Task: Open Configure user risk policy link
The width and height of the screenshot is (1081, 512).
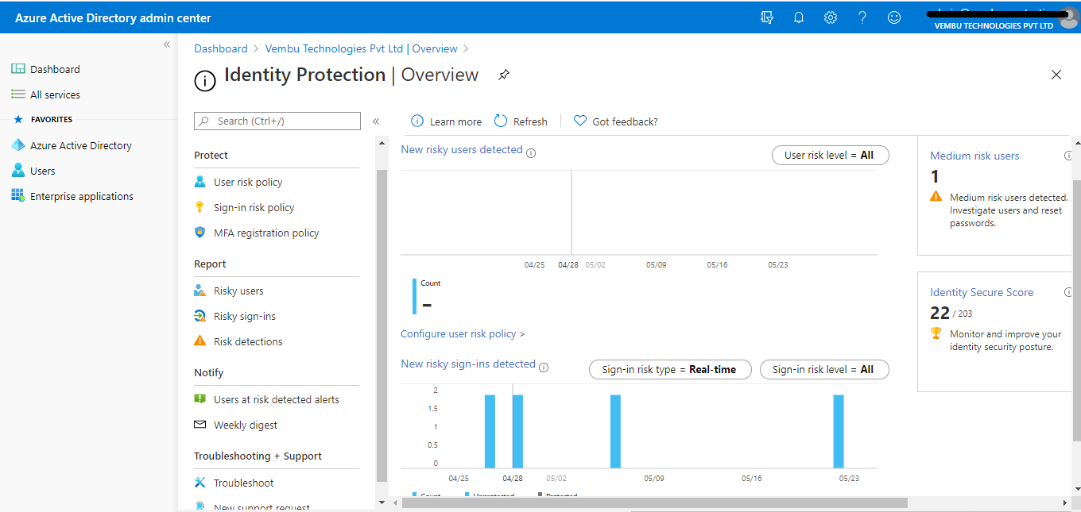Action: point(463,333)
